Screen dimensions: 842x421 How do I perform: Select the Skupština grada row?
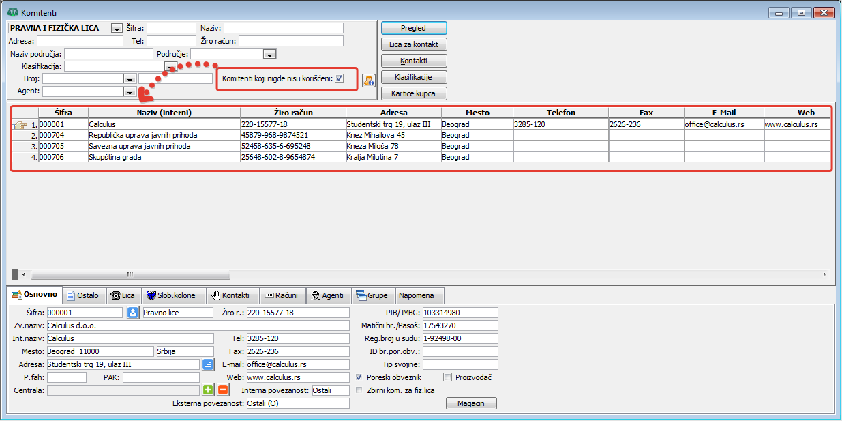[421, 157]
